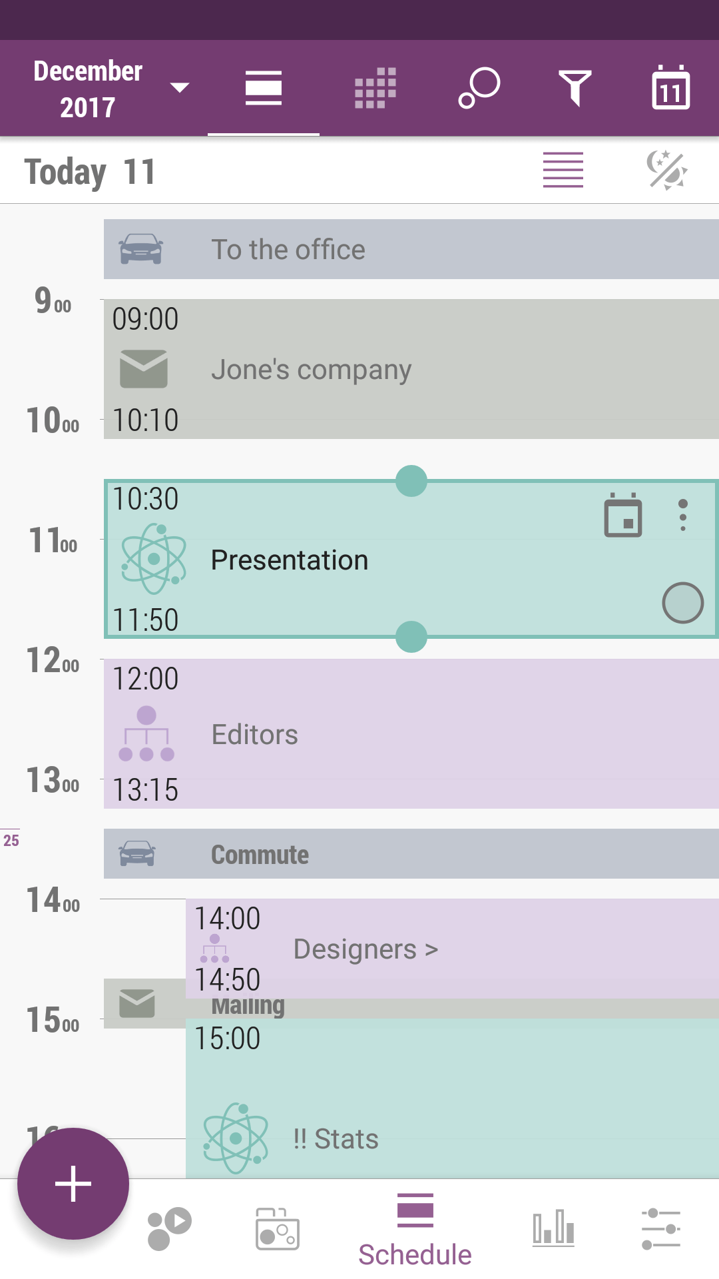Toggle the compact list lines view
Viewport: 719px width, 1279px height.
click(563, 171)
